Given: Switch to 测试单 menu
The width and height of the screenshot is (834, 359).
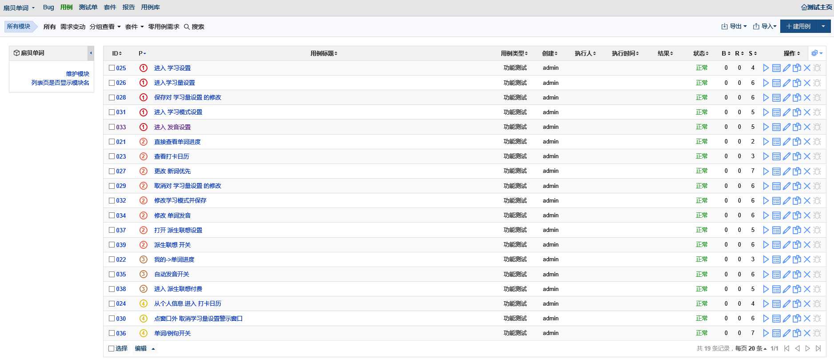Looking at the screenshot, I should tap(88, 7).
